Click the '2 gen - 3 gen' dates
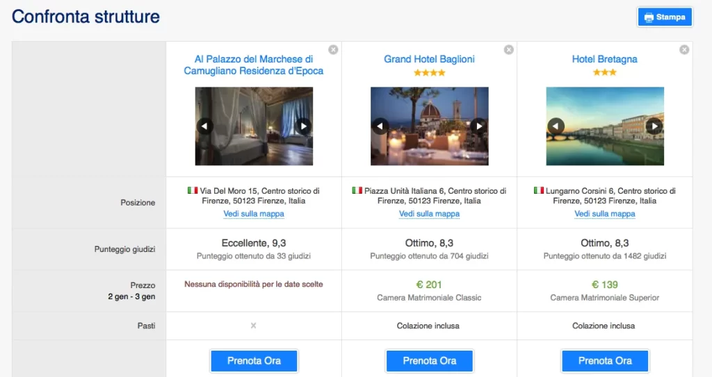The height and width of the screenshot is (377, 712). point(131,296)
